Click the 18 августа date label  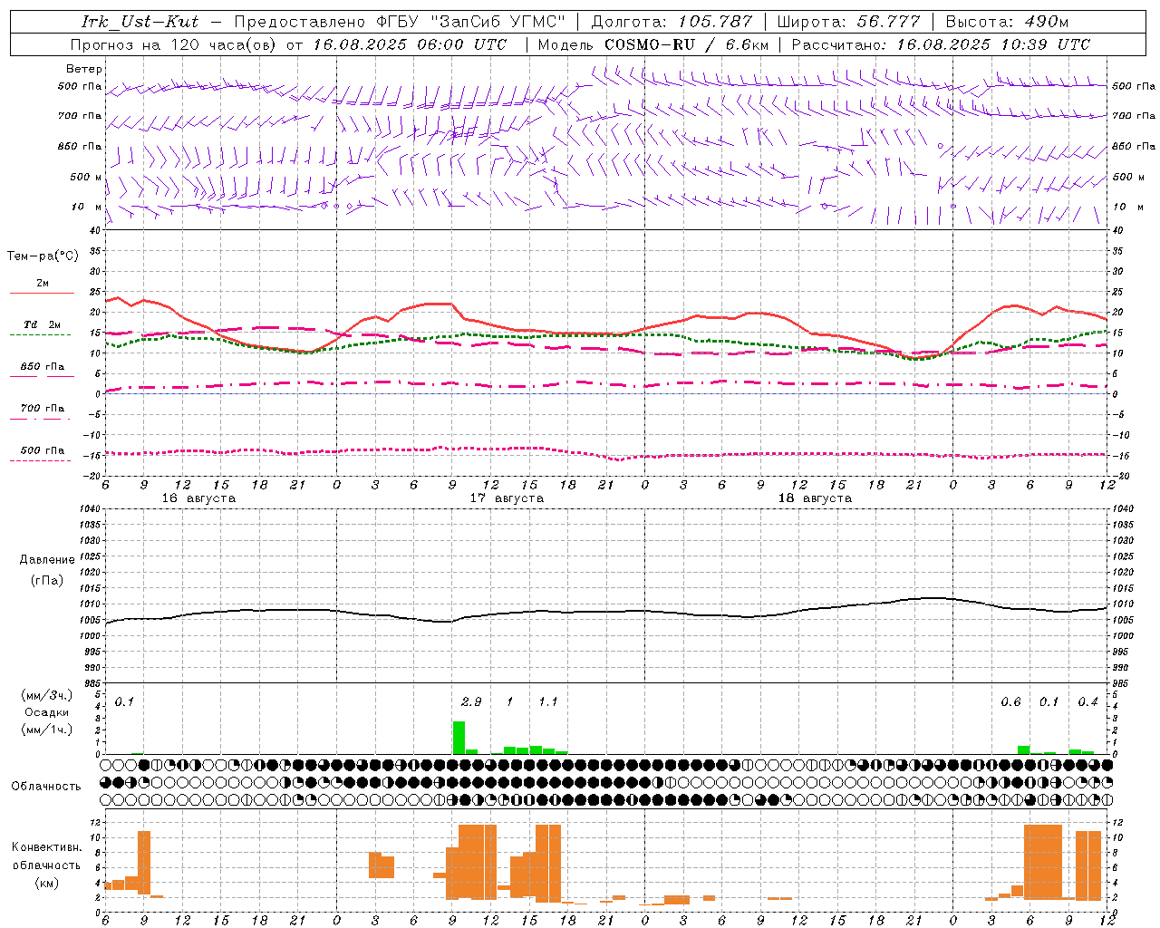coord(815,498)
